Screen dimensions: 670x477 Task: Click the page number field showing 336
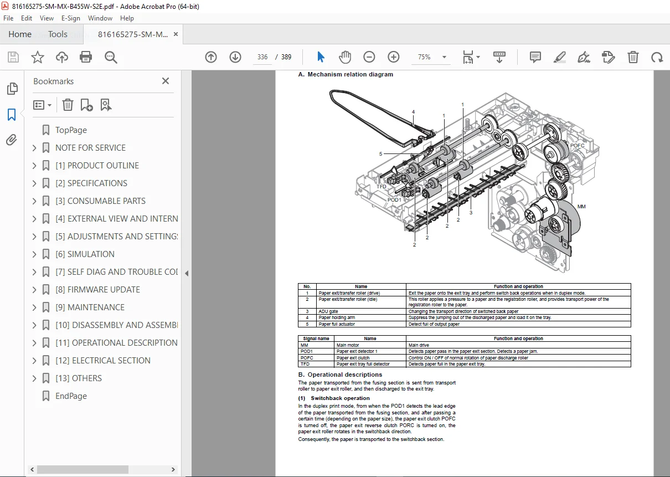262,57
